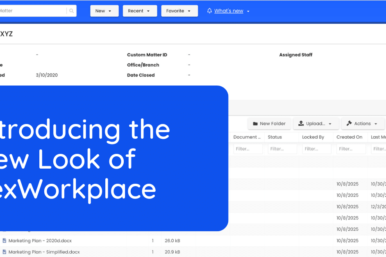Click the magnifier search icon
Screen dimensions: 386x257
pyautogui.click(x=72, y=11)
